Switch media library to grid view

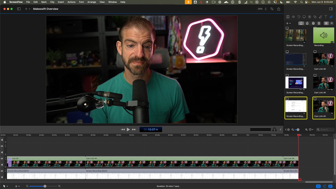point(326,23)
